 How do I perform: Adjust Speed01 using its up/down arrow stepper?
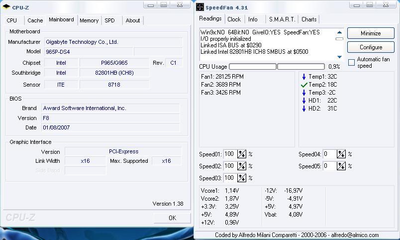click(x=242, y=154)
